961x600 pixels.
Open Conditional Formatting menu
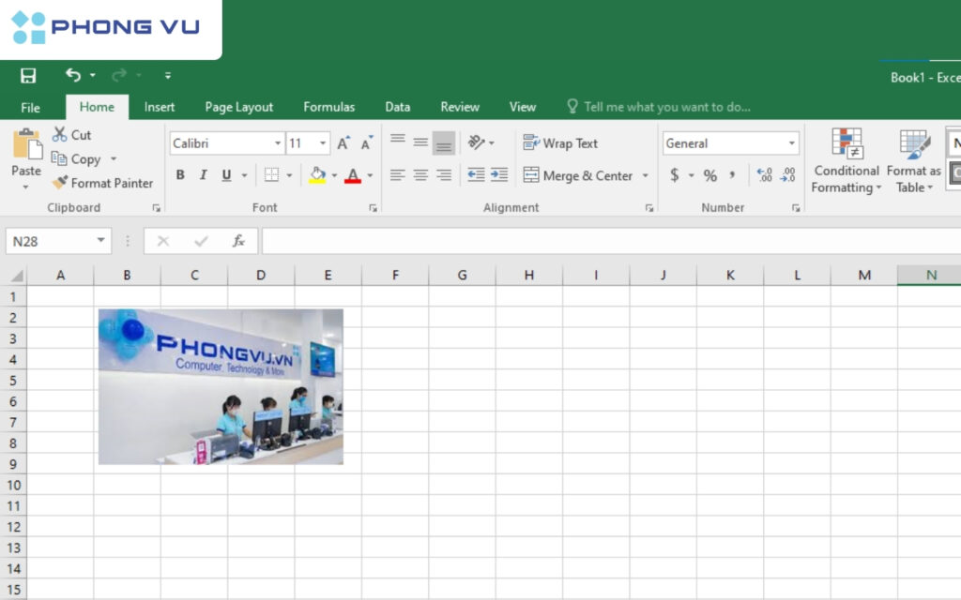click(846, 161)
